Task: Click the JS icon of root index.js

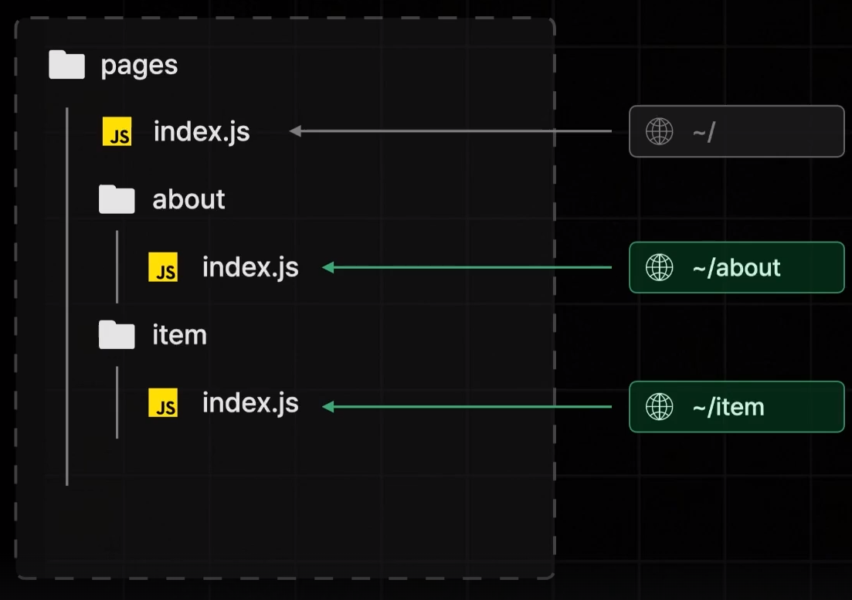Action: click(117, 131)
